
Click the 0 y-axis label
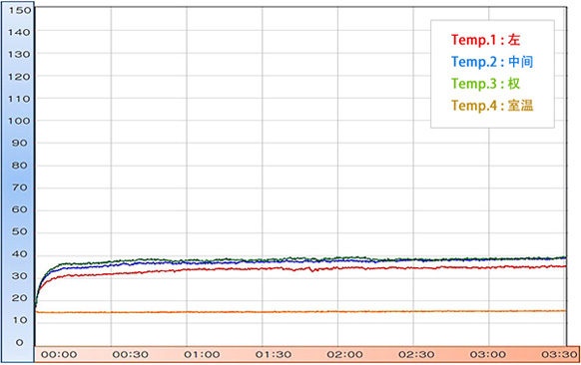20,343
